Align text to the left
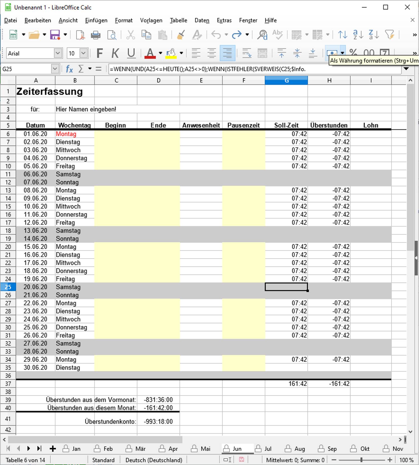 click(x=196, y=53)
